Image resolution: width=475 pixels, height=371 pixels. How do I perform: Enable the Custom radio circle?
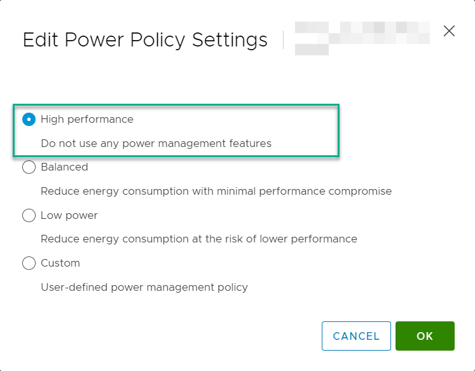click(29, 263)
